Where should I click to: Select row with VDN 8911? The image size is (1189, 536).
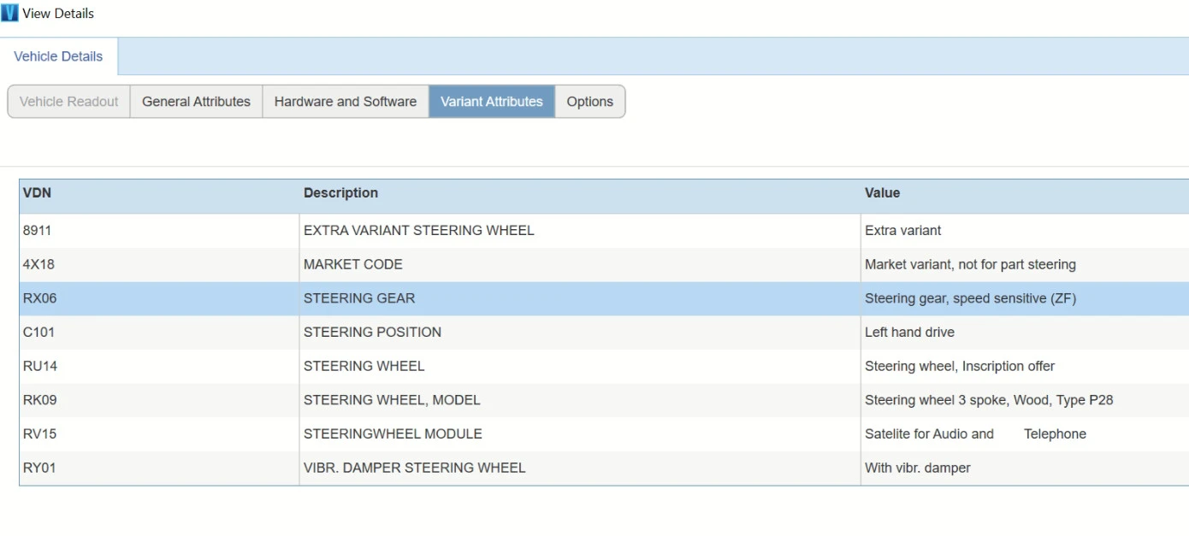click(x=37, y=231)
